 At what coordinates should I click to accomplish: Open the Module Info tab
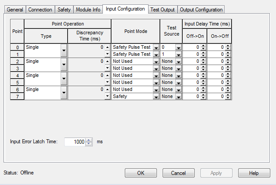87,10
